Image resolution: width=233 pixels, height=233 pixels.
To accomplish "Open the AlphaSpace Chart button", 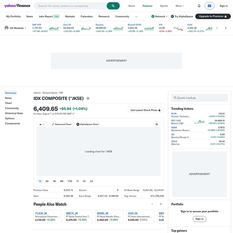I will (88, 124).
